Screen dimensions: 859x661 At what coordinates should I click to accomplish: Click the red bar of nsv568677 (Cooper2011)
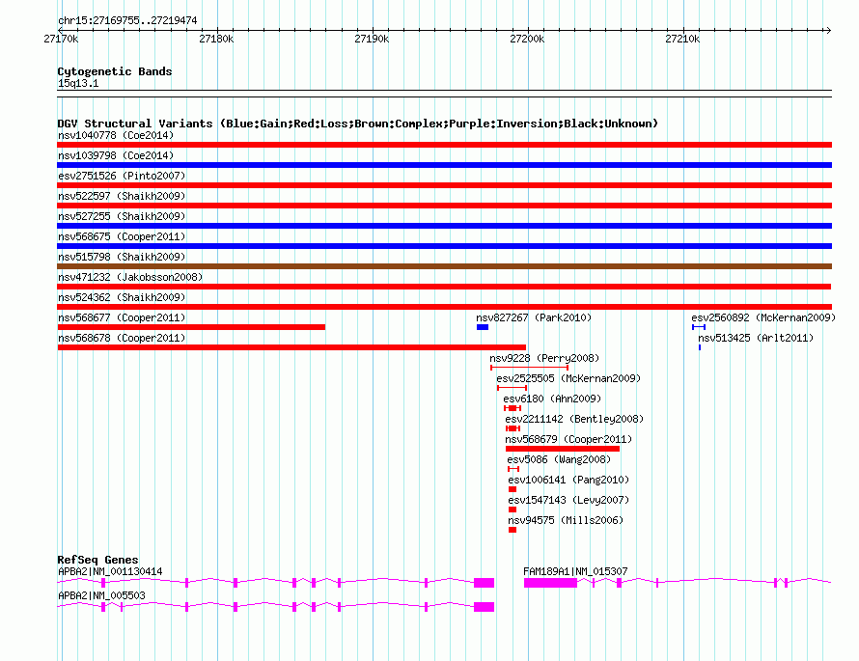click(191, 327)
